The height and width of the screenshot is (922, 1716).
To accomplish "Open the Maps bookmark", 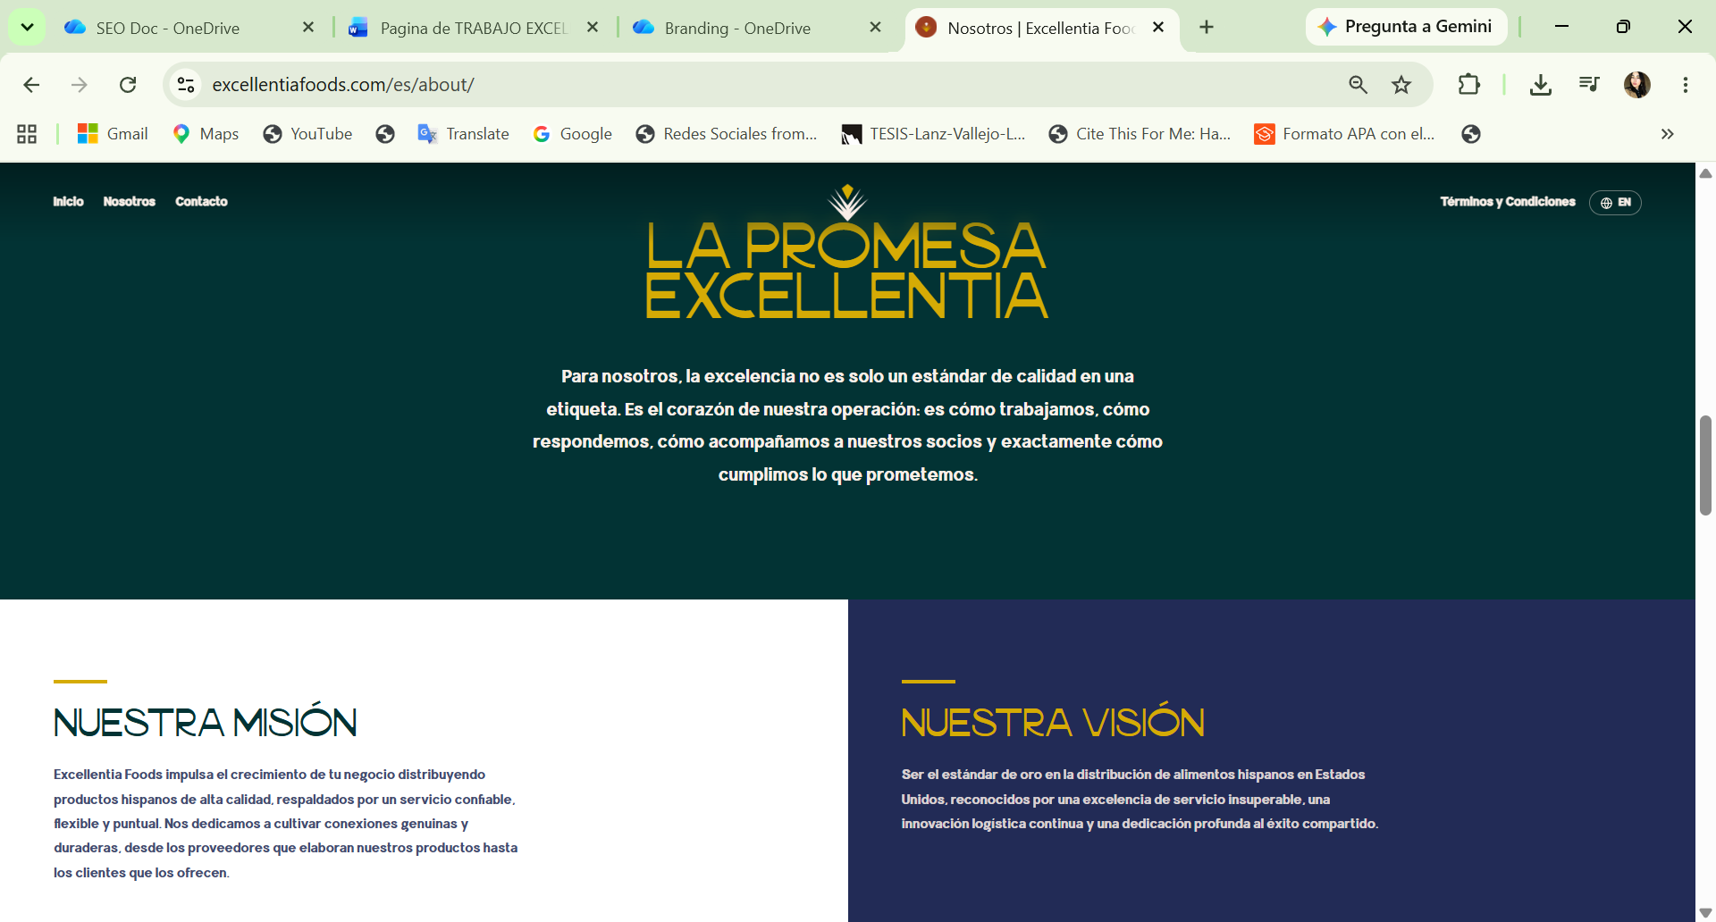I will [206, 134].
